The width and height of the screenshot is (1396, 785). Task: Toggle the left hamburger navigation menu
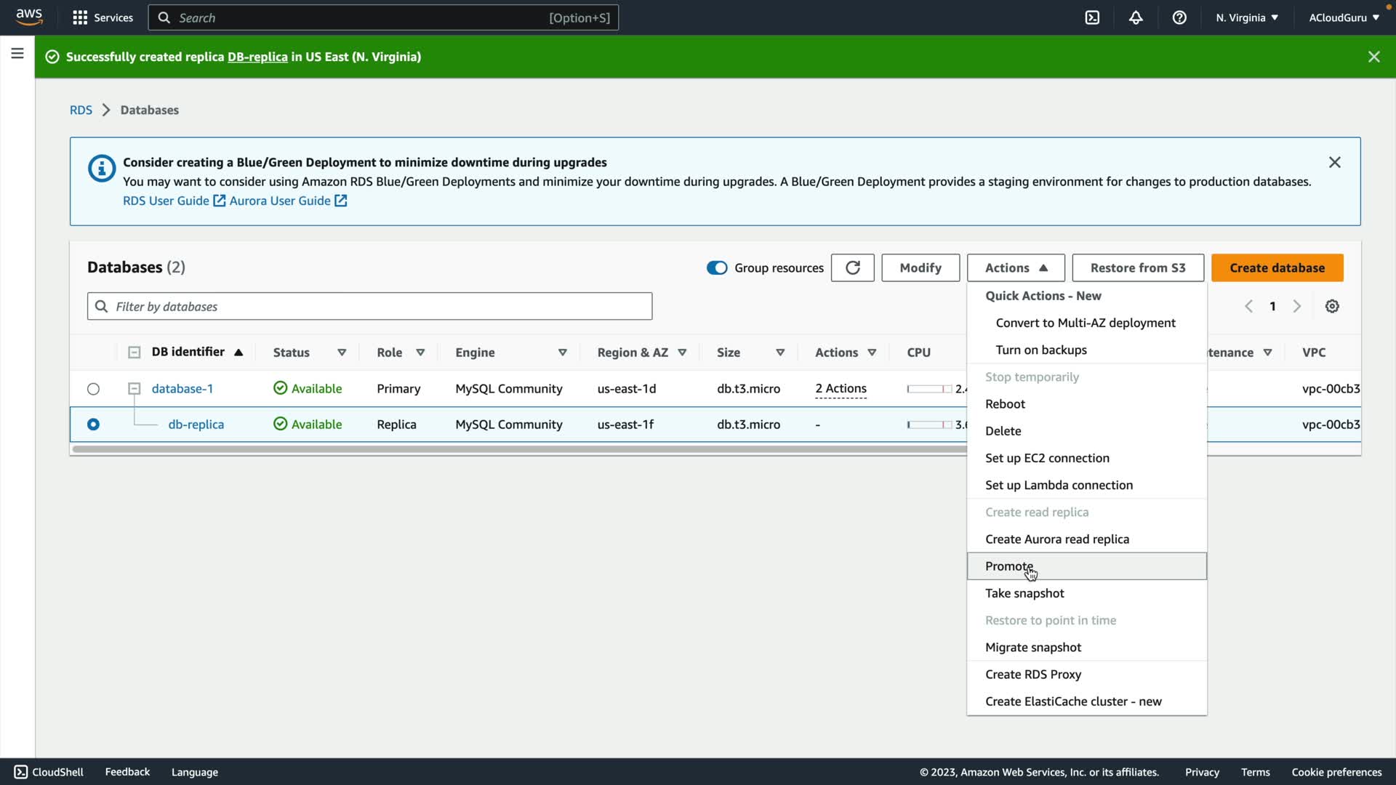coord(17,53)
